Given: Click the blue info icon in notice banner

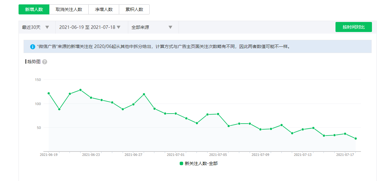Looking at the screenshot, I should click(33, 47).
